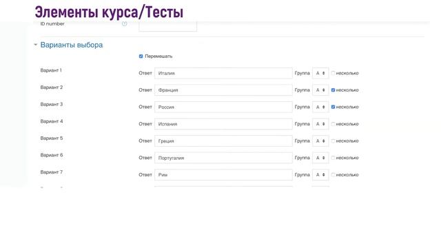Screen dimensions: 441x248
Task: Click the answer field containing Италия
Action: coord(223,73)
